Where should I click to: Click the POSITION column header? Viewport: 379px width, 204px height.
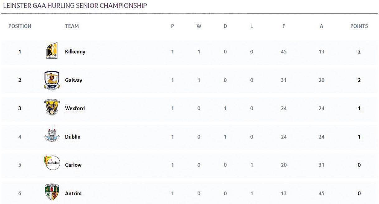point(20,26)
